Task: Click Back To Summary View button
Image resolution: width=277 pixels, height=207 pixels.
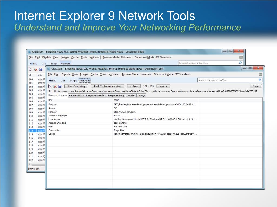Action: [x=108, y=87]
